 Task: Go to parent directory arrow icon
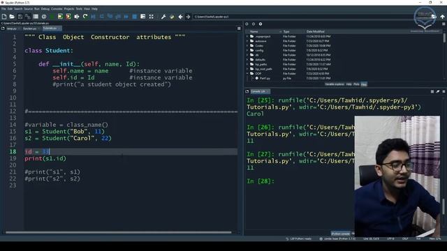(442, 17)
